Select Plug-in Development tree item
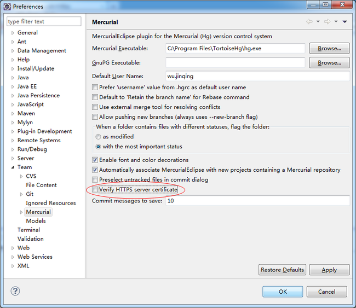The width and height of the screenshot is (356, 308). coord(44,131)
